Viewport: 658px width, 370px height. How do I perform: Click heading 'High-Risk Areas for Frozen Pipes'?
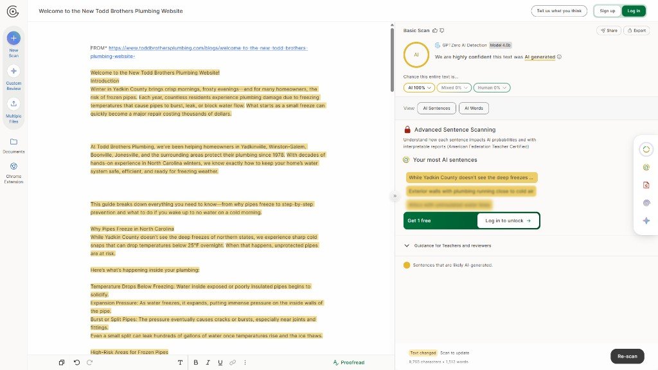pos(129,353)
